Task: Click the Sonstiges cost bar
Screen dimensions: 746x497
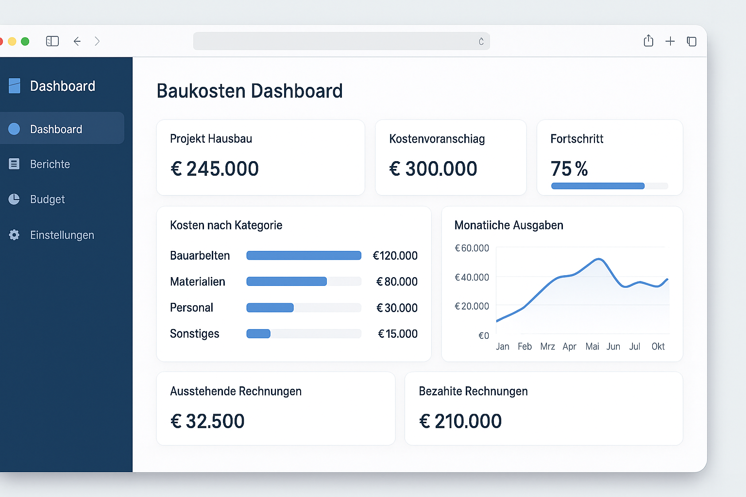Action: click(x=304, y=333)
